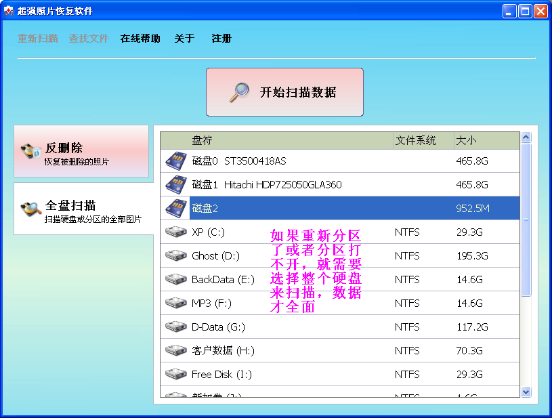Click the drive icon for Ghost (D:)
552x418 pixels.
(176, 255)
